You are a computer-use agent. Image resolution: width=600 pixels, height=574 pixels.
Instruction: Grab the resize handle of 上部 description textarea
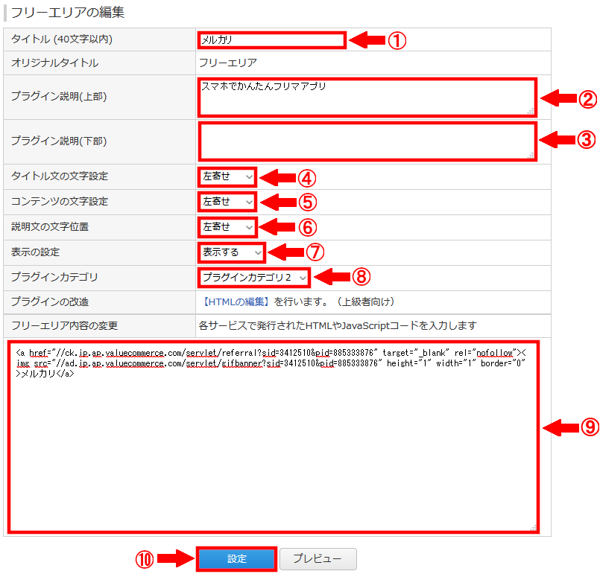coord(531,111)
